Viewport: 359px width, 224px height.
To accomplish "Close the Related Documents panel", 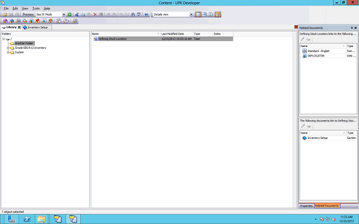I will 356,28.
